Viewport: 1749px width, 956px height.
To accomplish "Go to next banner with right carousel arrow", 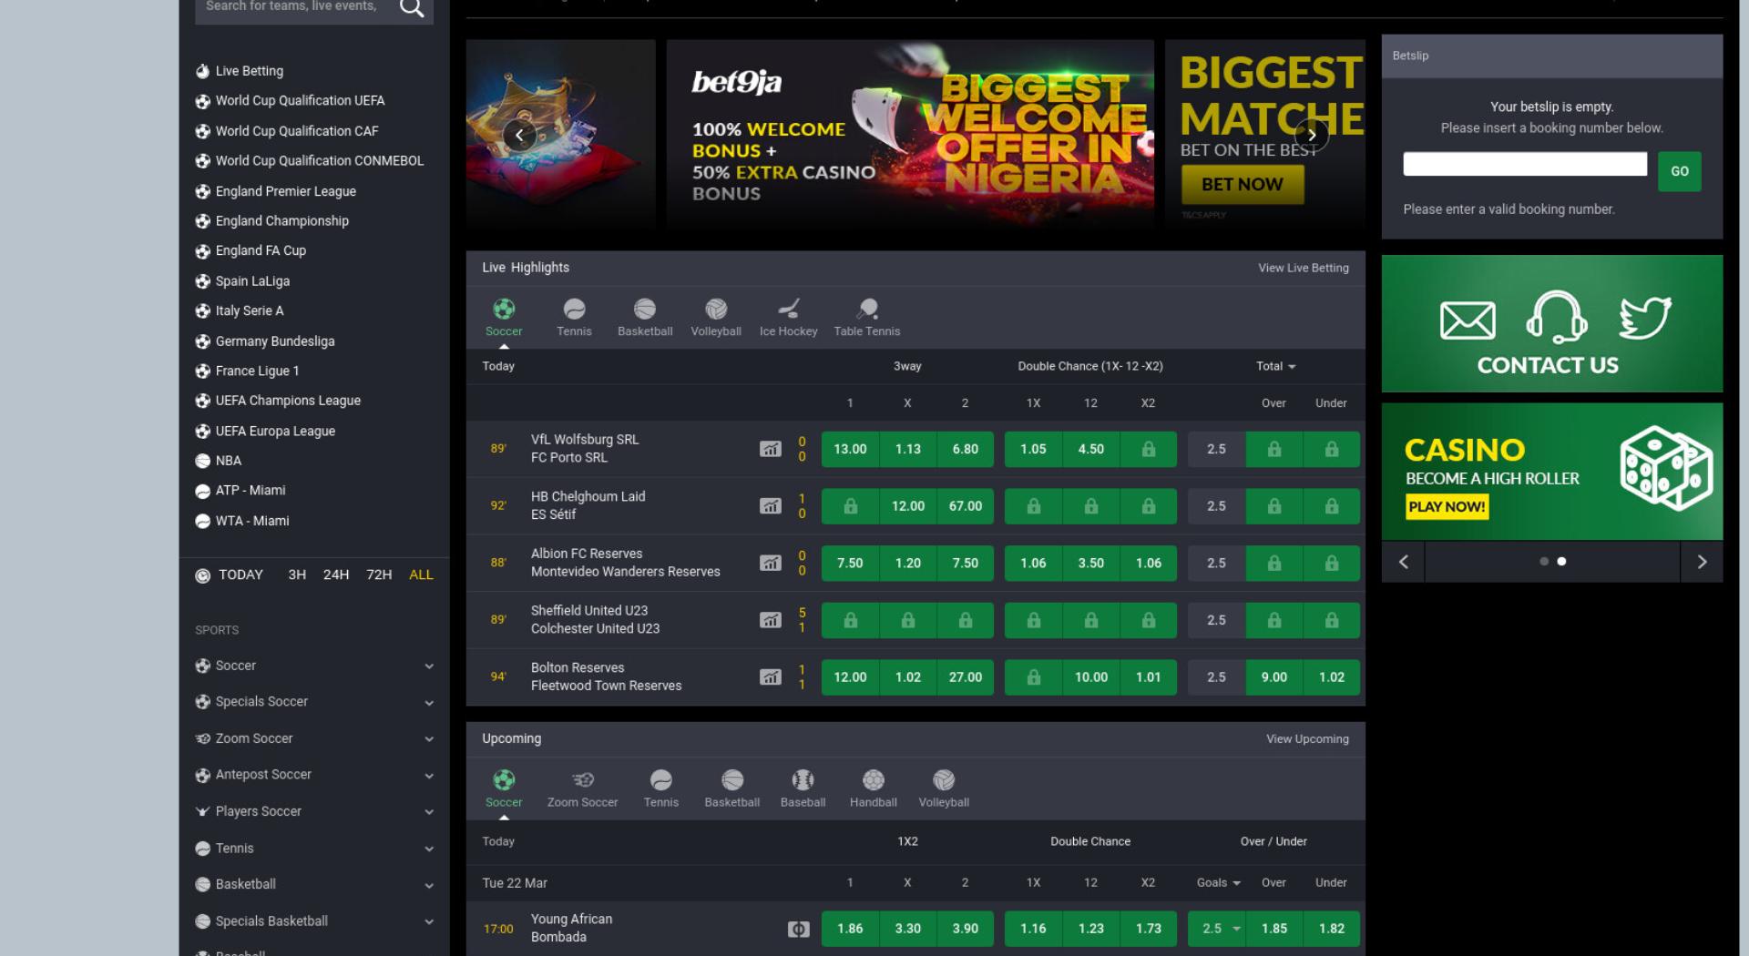I will pyautogui.click(x=1312, y=135).
